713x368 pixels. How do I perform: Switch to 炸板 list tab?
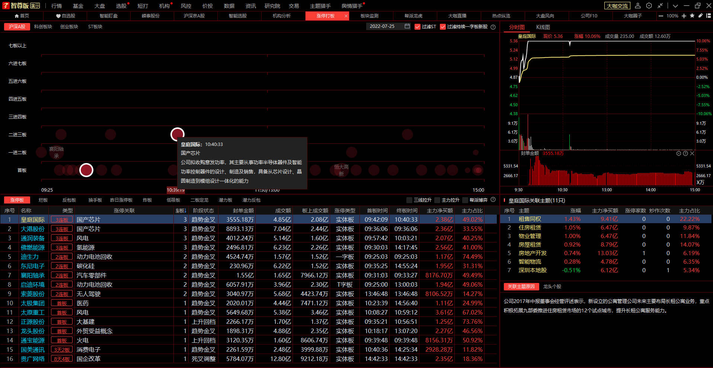click(x=147, y=200)
